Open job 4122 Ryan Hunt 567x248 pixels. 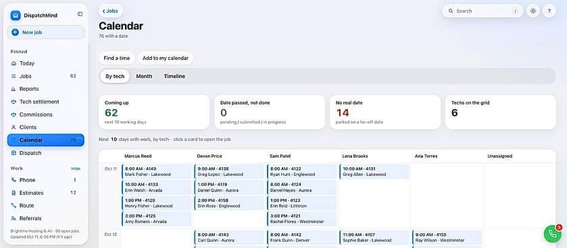(302, 172)
